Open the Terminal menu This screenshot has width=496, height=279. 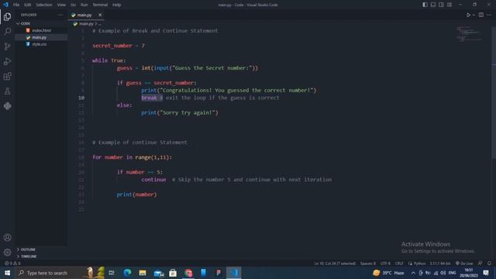100,5
